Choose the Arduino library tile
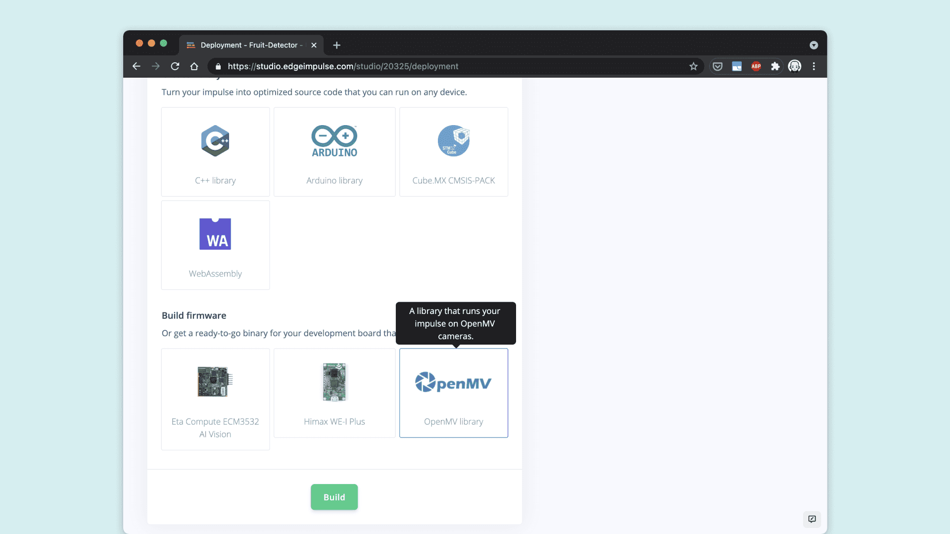This screenshot has width=950, height=534. click(x=334, y=152)
